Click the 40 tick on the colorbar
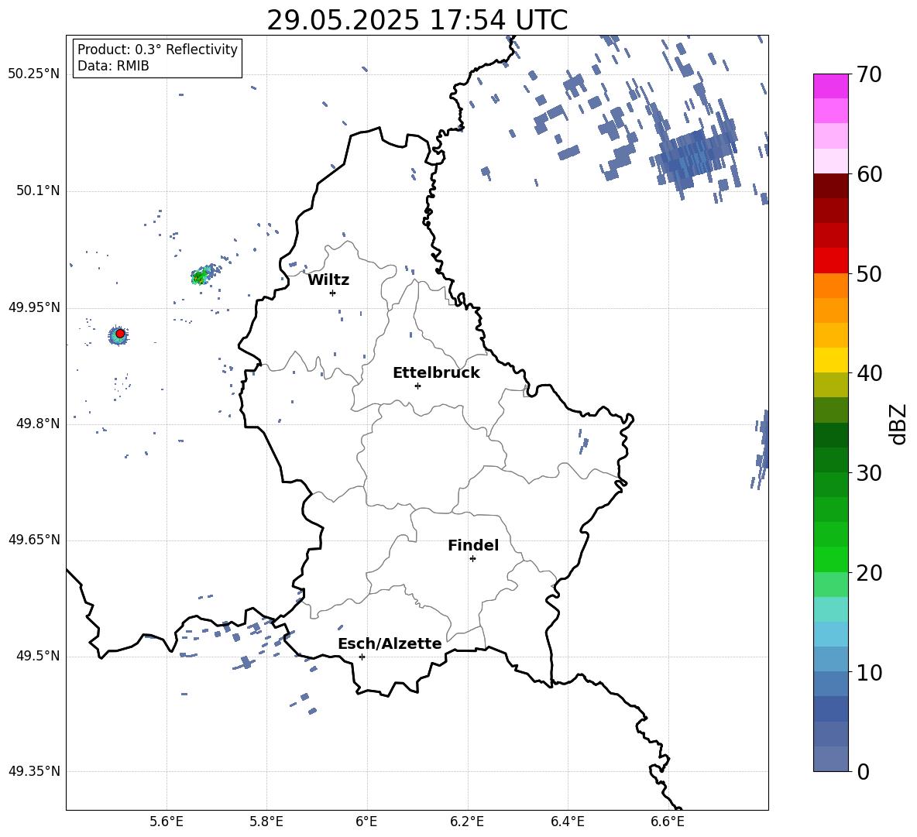917x837 pixels. [x=870, y=373]
